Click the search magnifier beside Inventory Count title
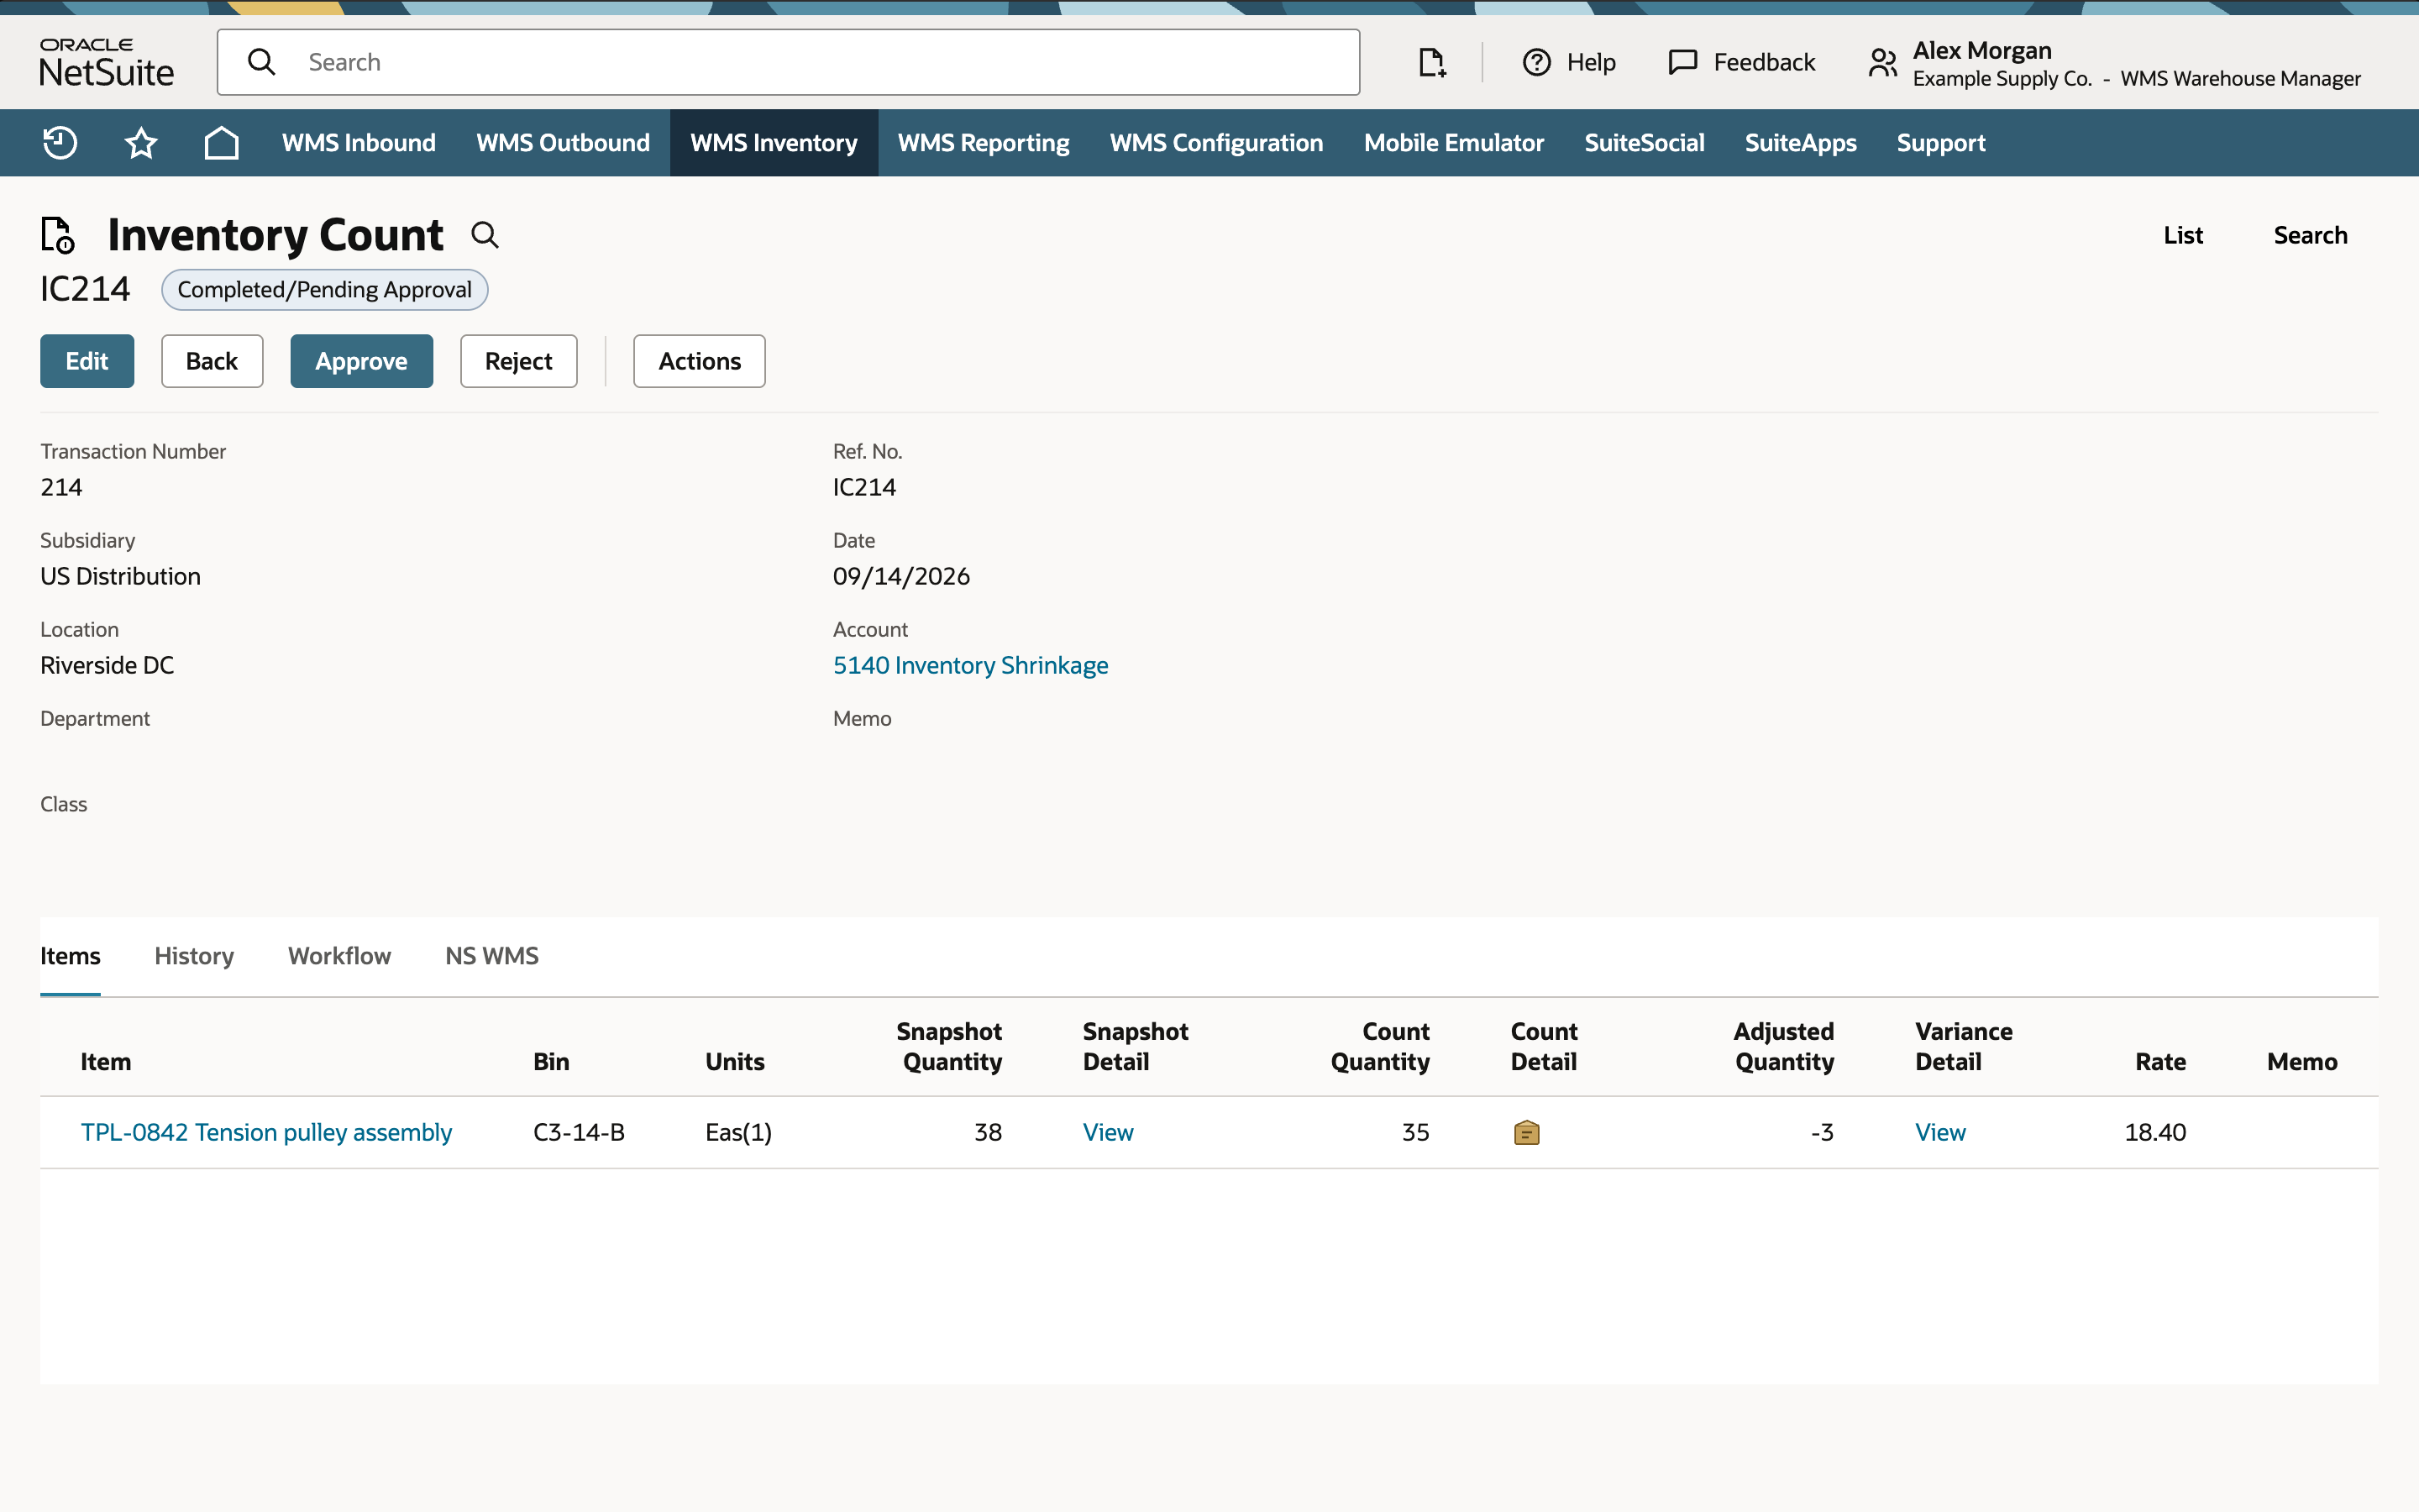 485,235
